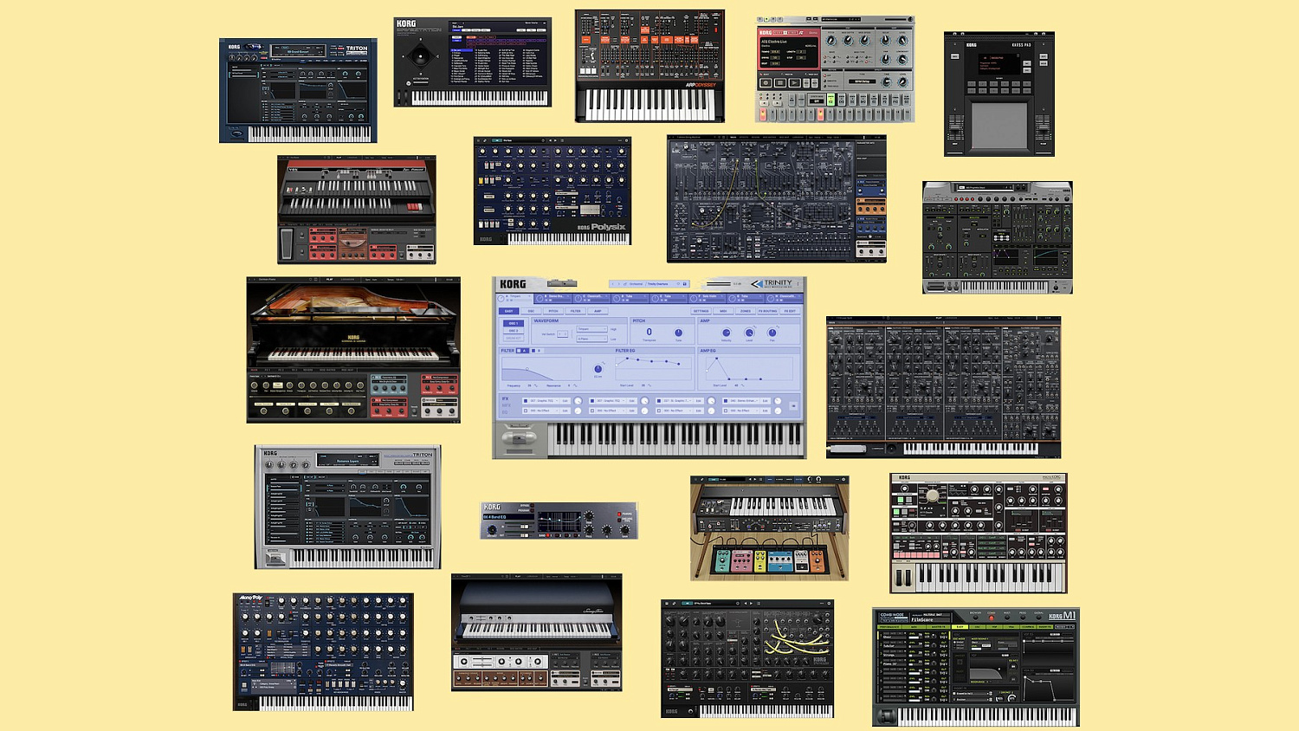Click the M1 GLOBAL mode button
This screenshot has height=731, width=1299.
[x=1038, y=618]
